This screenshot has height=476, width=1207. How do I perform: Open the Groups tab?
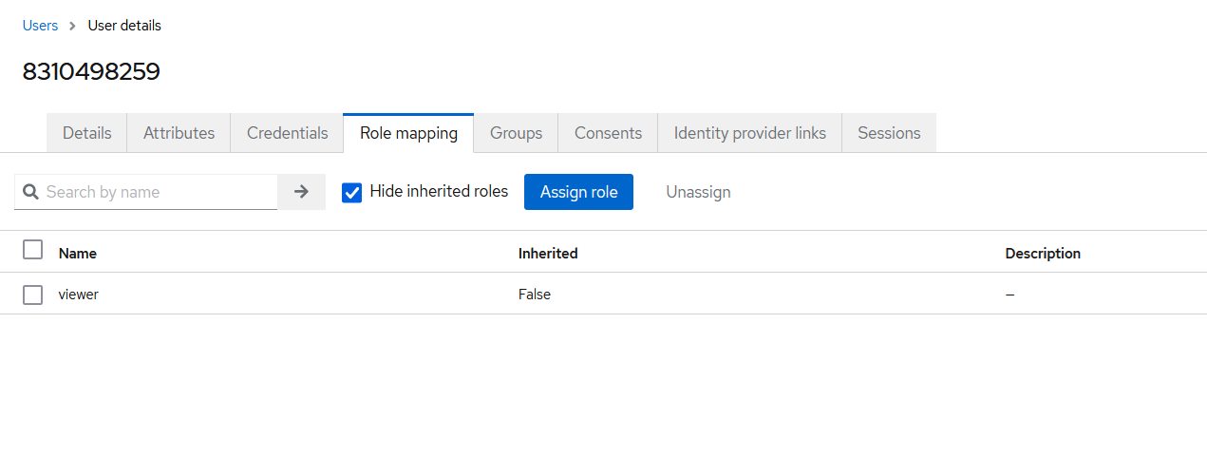(x=517, y=133)
